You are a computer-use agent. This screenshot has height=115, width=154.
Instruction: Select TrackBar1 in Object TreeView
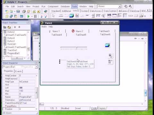coord(12,50)
